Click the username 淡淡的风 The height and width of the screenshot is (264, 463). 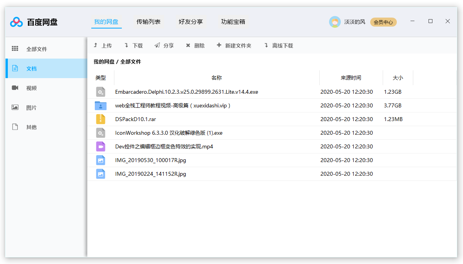point(354,22)
